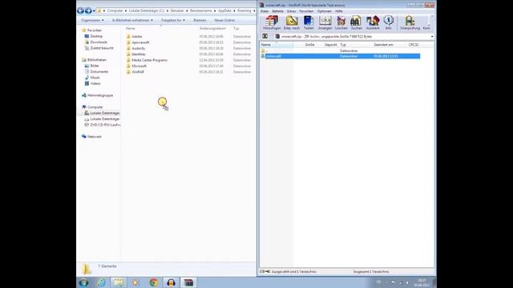Open Internet Explorer from the taskbar
Screen dimensions: 513x288
click(x=102, y=282)
